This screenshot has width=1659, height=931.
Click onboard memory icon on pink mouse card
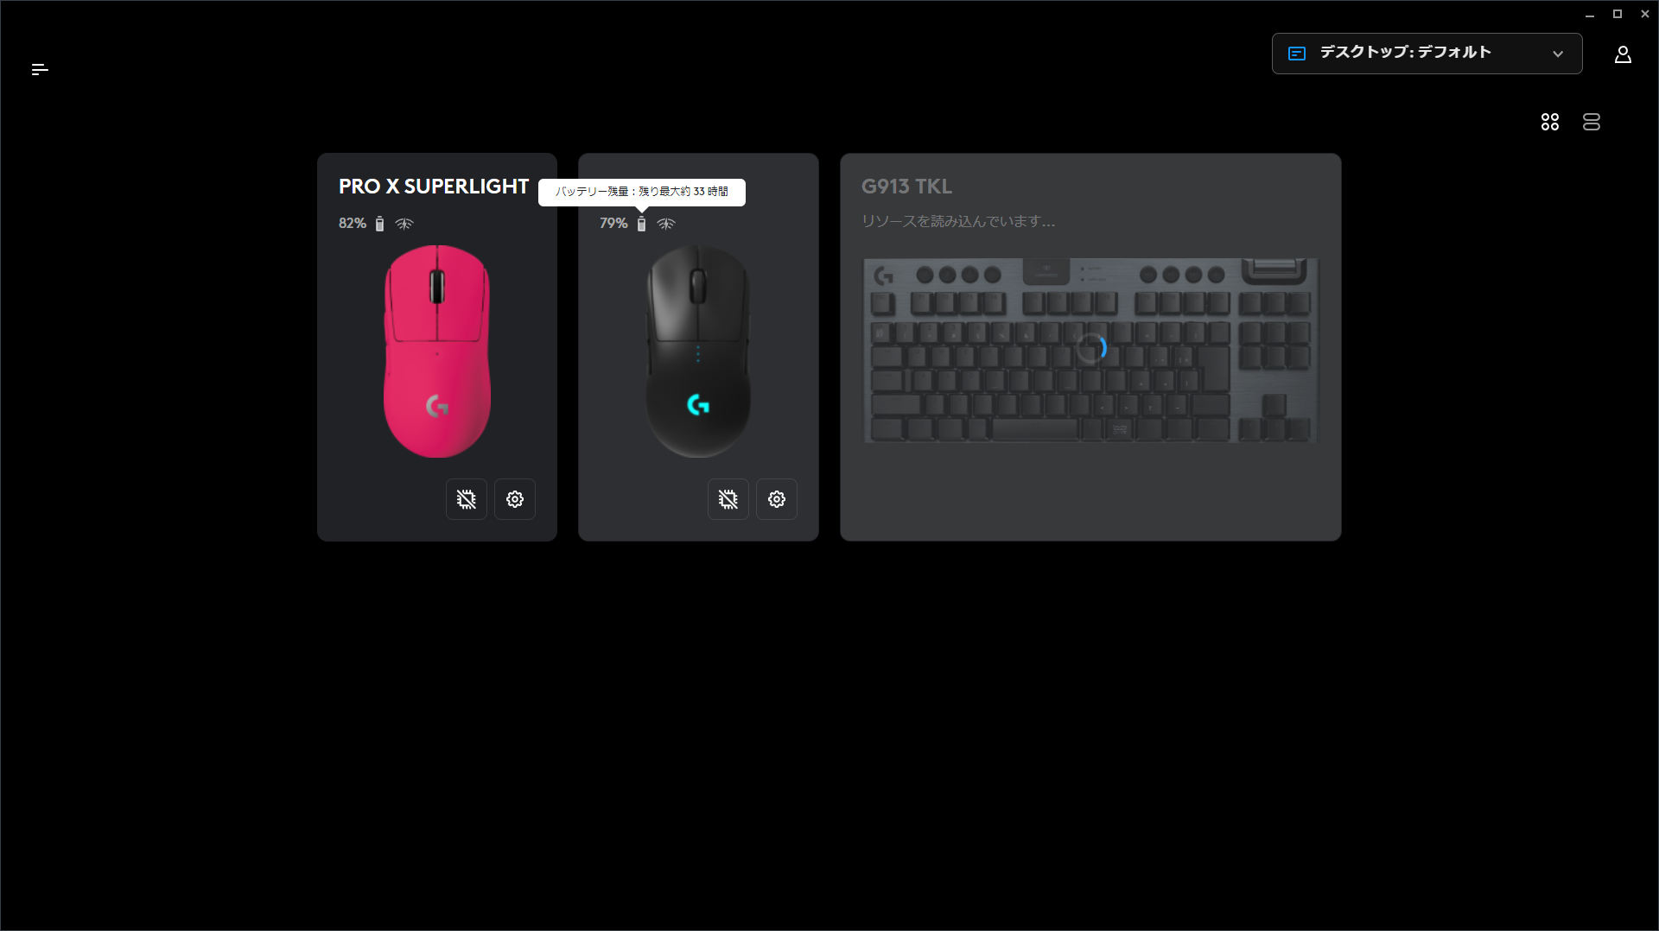[x=467, y=499]
